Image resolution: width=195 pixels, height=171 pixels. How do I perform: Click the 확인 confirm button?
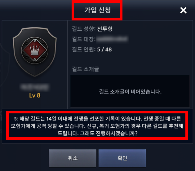[x=122, y=158]
